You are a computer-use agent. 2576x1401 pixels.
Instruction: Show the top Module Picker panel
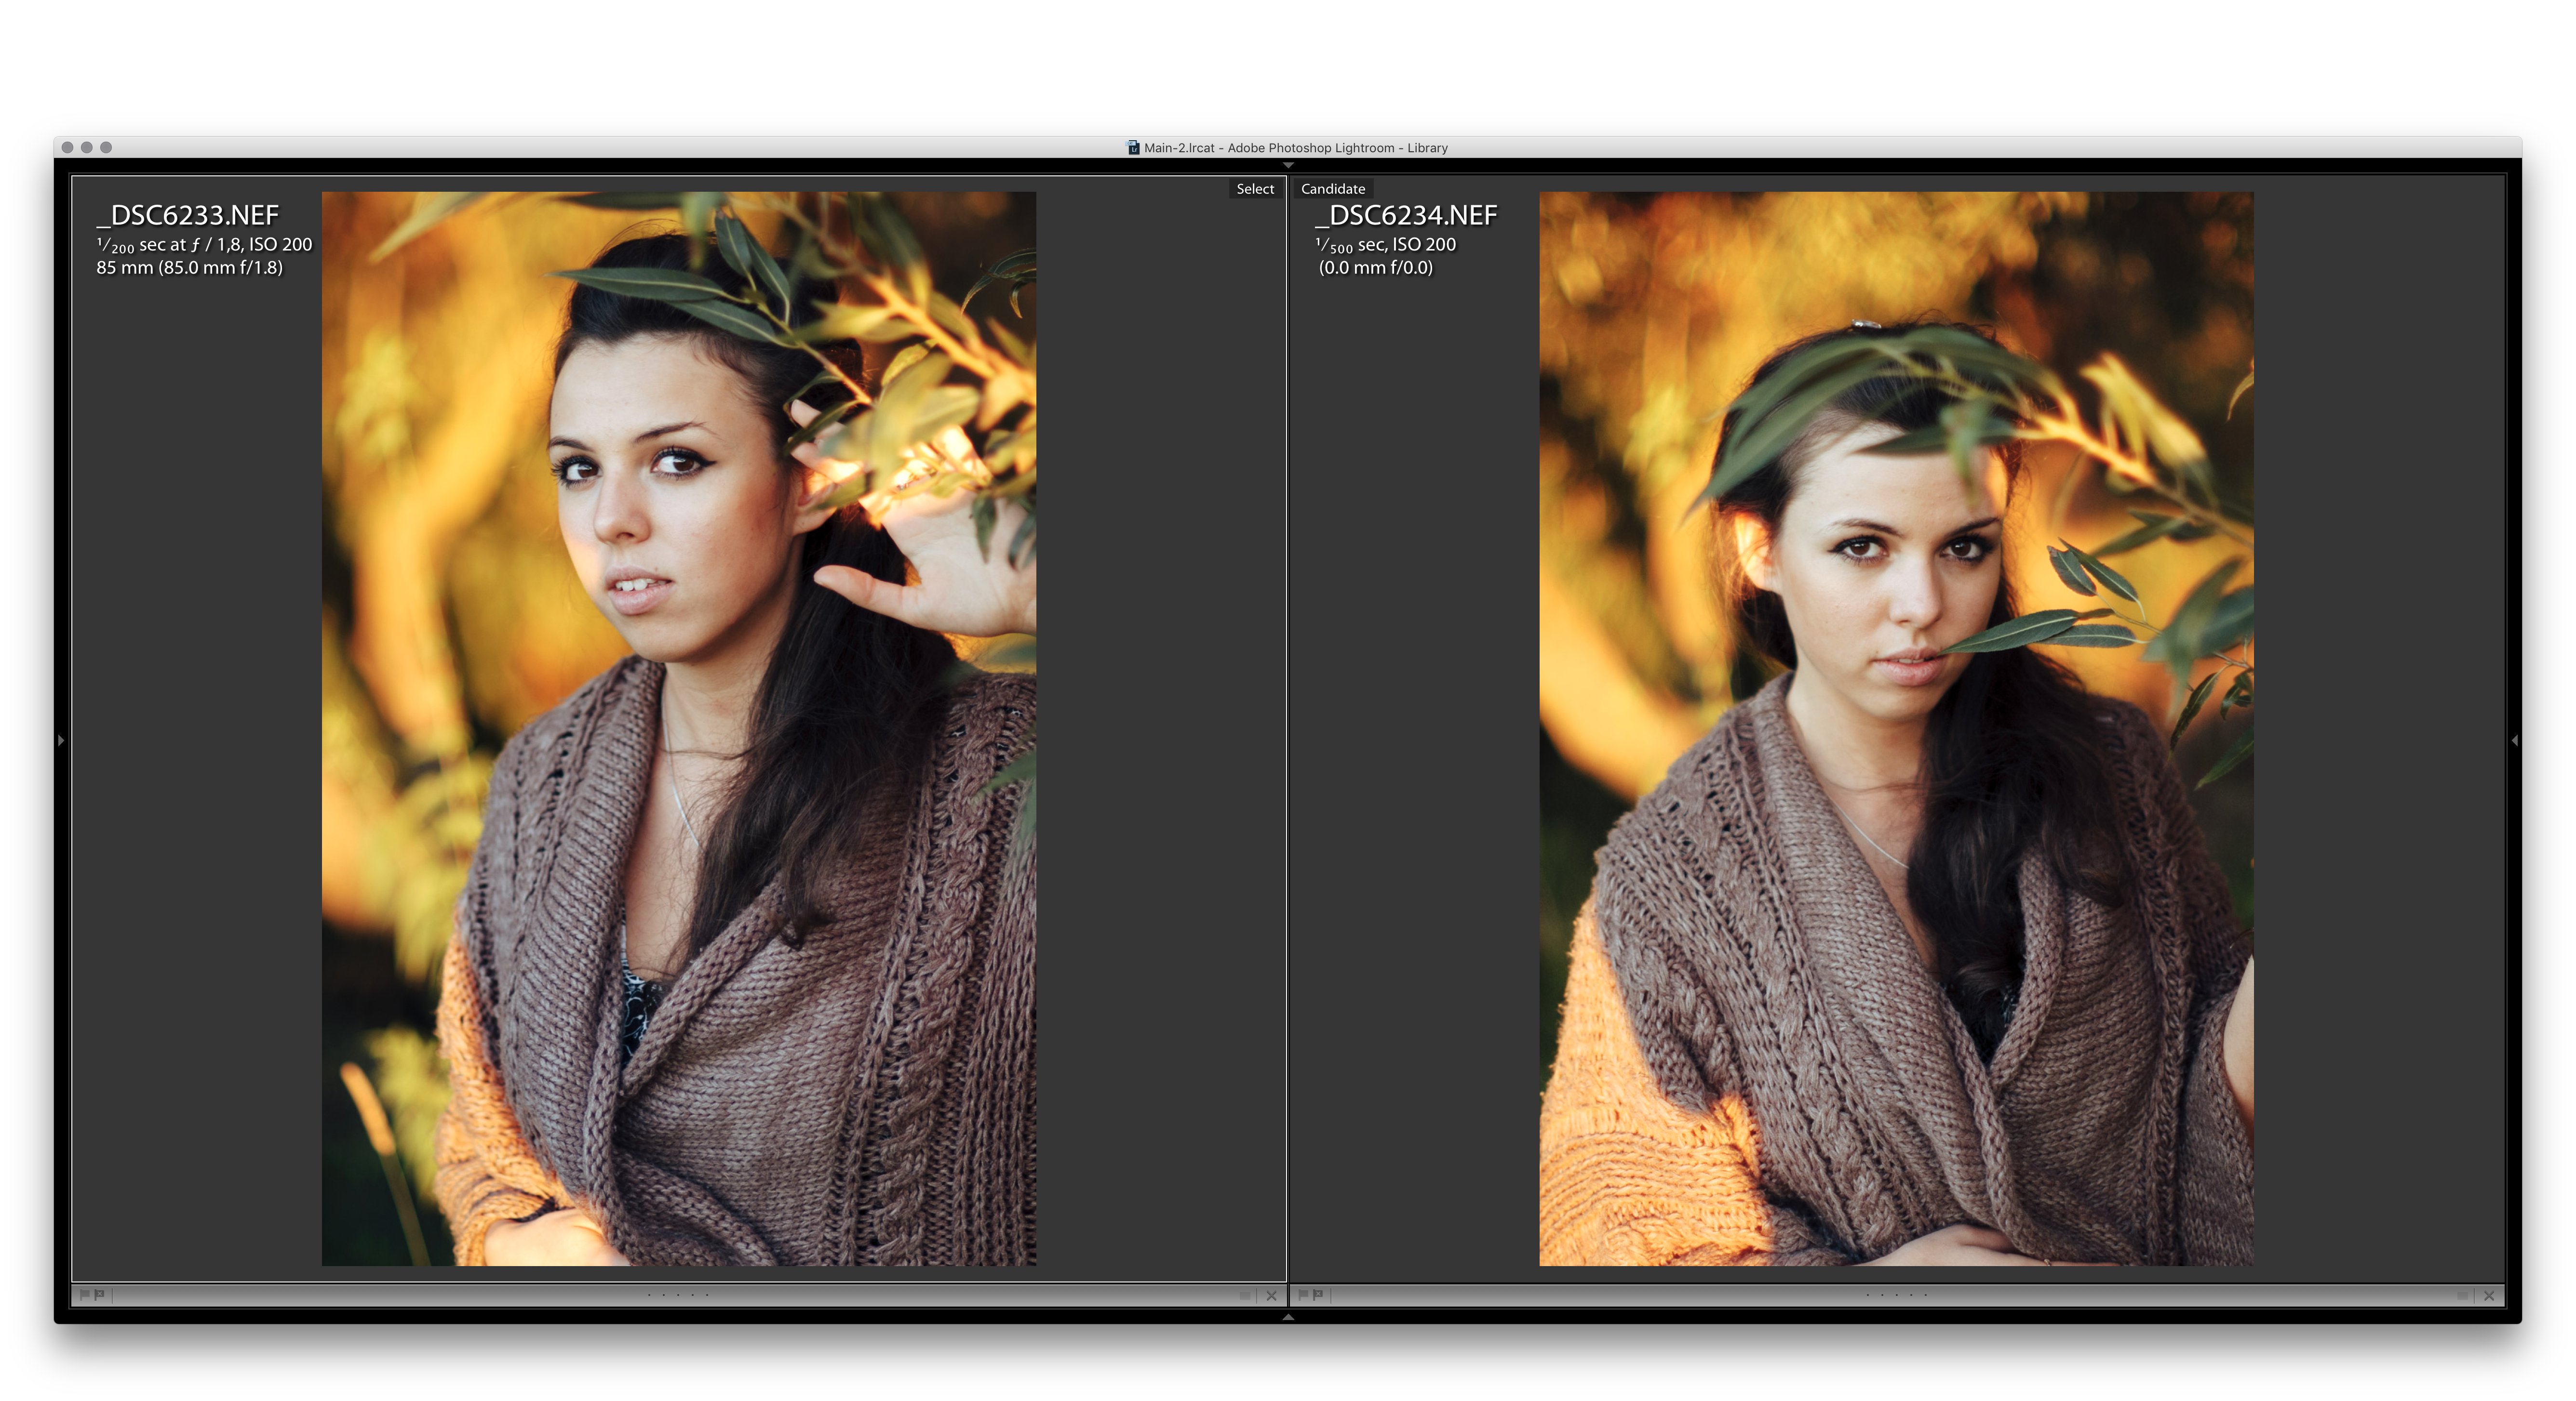pos(1288,165)
